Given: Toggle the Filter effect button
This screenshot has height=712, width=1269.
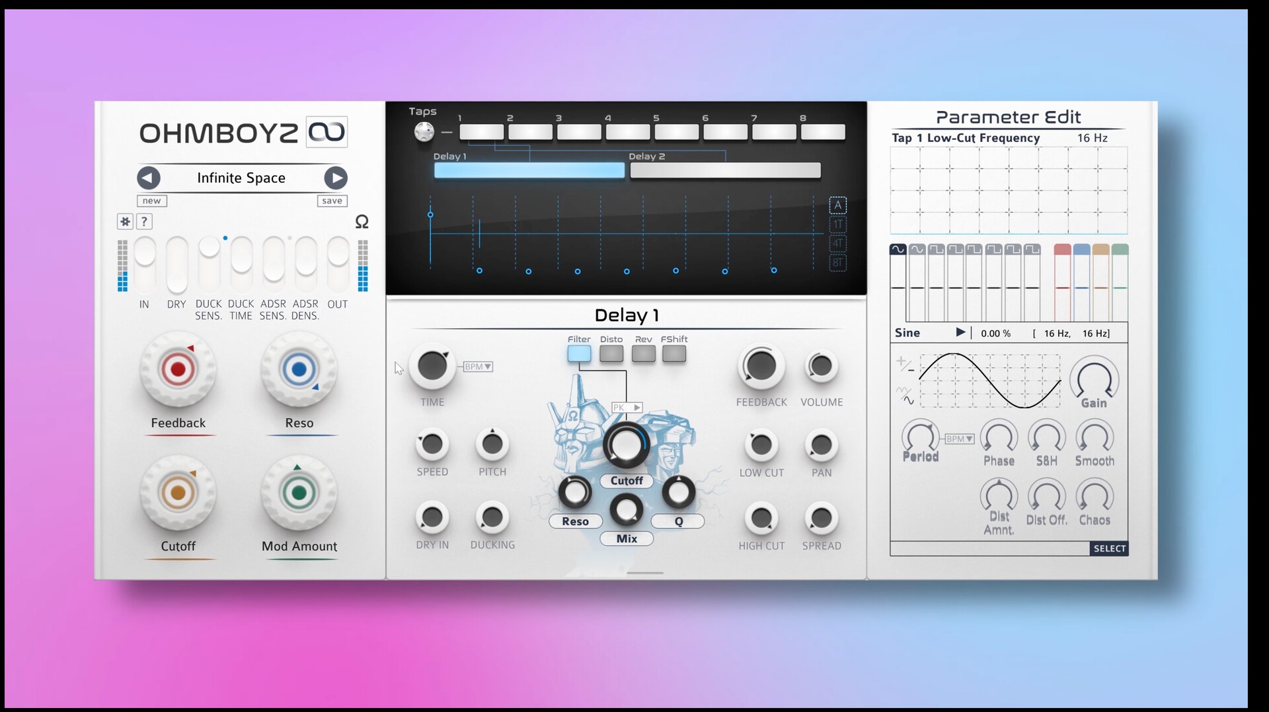Looking at the screenshot, I should click(579, 354).
